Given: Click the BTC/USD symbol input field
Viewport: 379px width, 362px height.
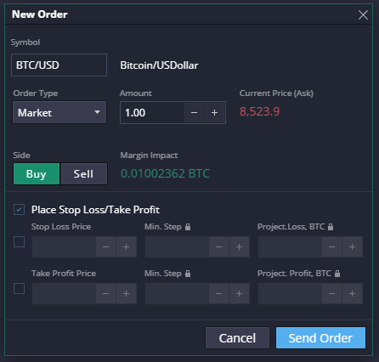Looking at the screenshot, I should [59, 65].
